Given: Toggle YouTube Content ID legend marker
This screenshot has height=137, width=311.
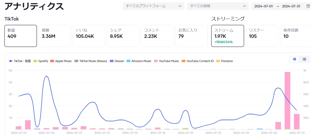Looking at the screenshot, I should click(183, 61).
